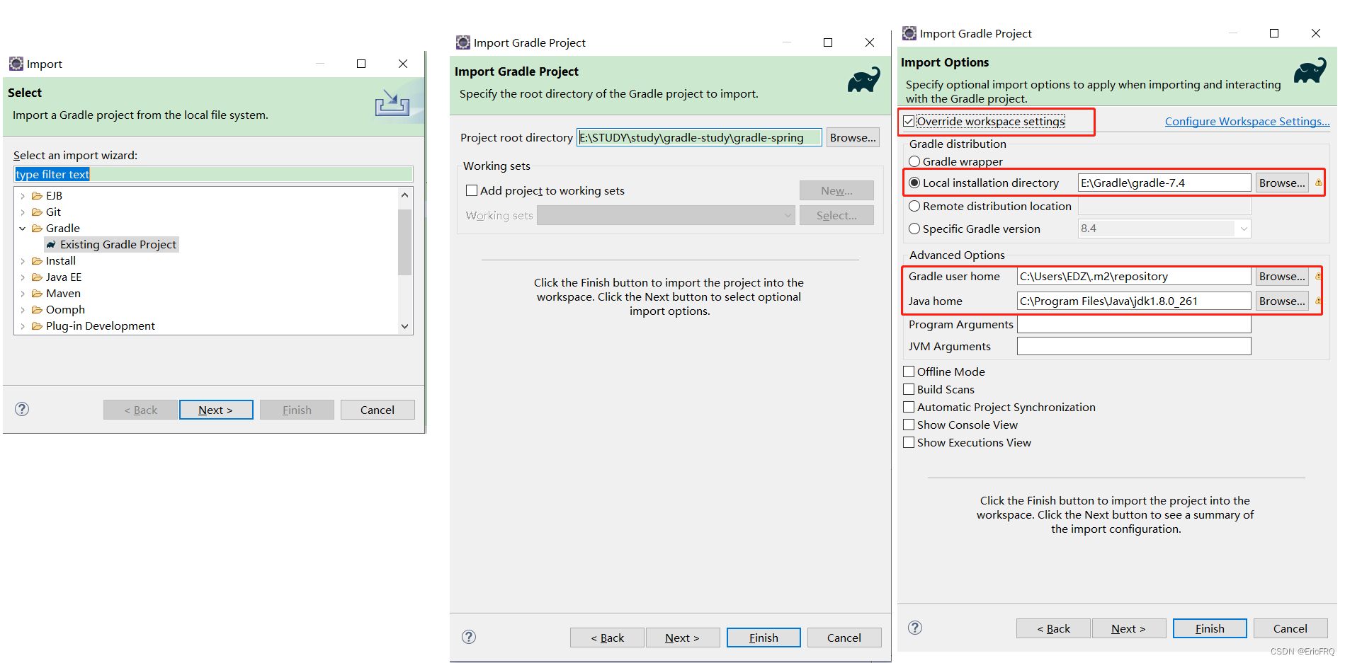
Task: Click the Gradle user home path field
Action: click(x=1134, y=276)
